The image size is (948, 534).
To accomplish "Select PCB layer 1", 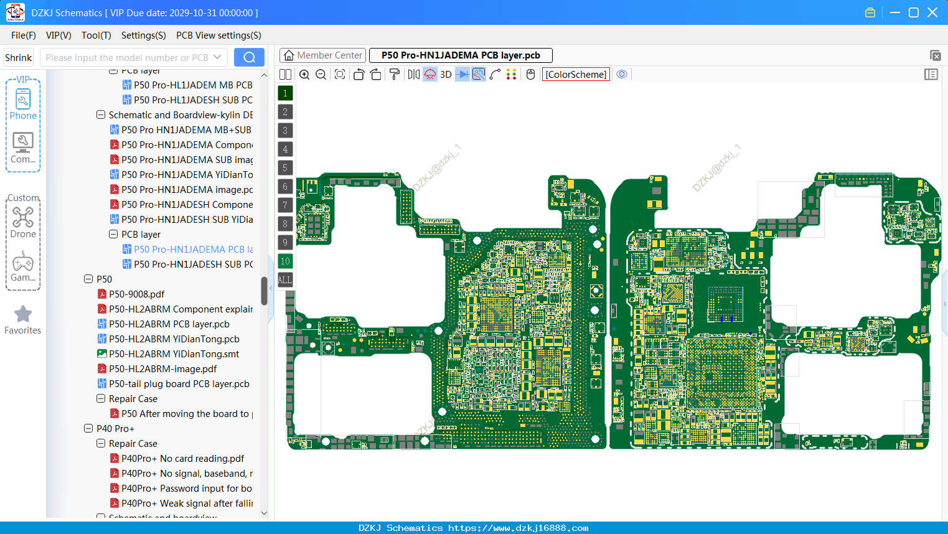I will coord(285,93).
